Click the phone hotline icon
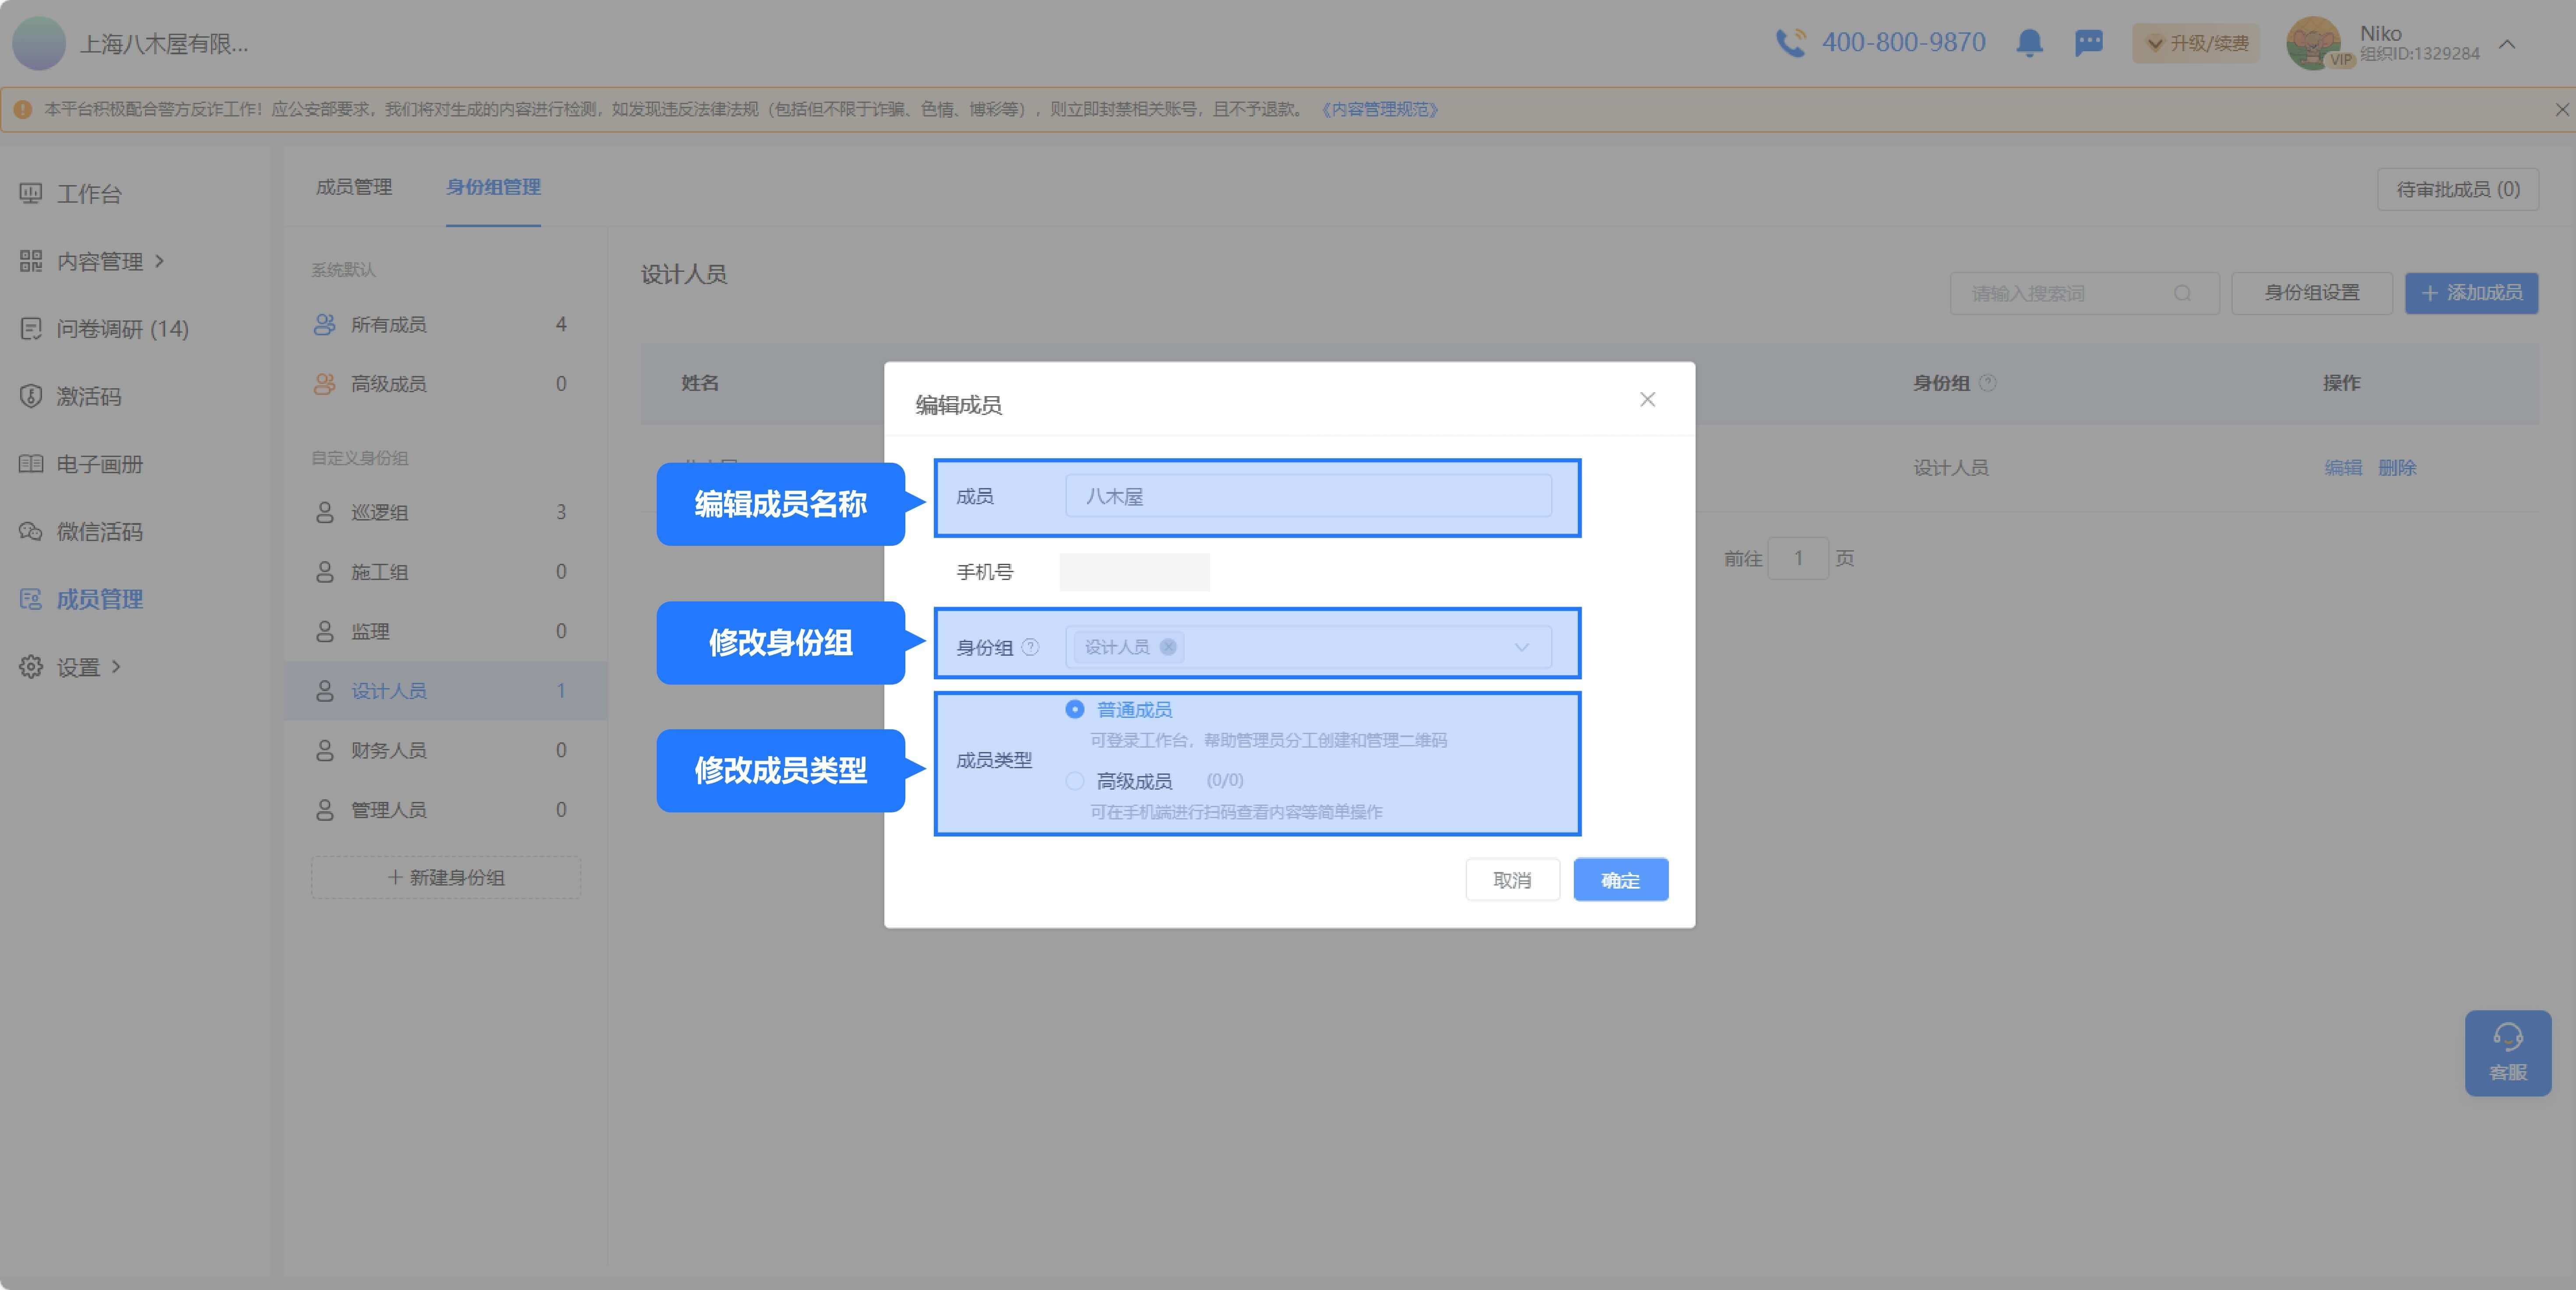2576x1290 pixels. coord(1790,43)
